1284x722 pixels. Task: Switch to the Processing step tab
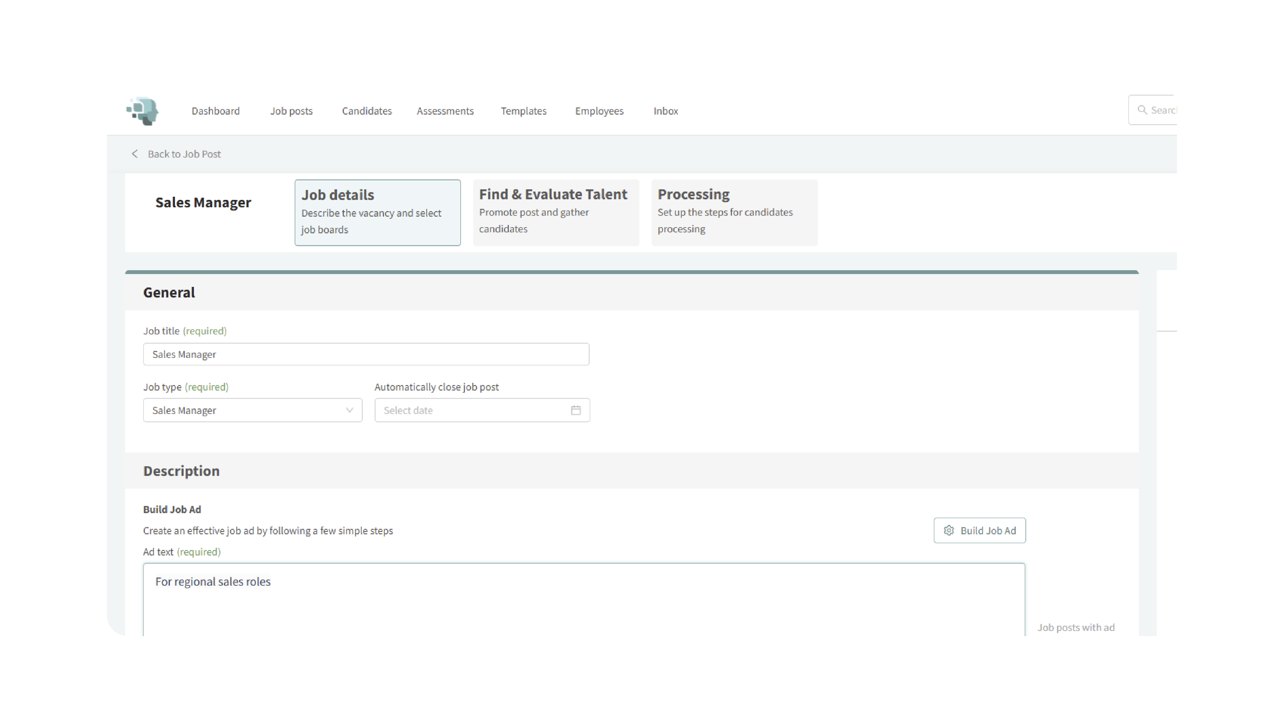tap(734, 212)
